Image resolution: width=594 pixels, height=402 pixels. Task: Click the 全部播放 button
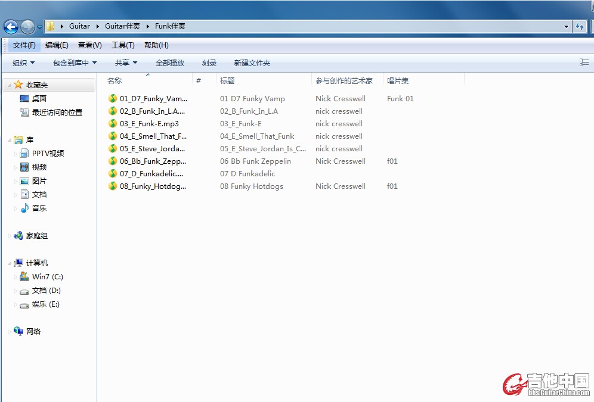[x=170, y=63]
